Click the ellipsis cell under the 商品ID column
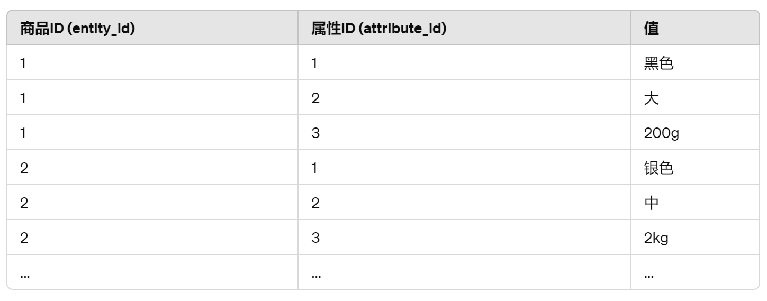This screenshot has height=301, width=767. tap(24, 274)
